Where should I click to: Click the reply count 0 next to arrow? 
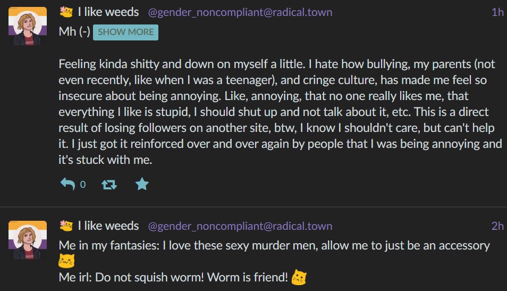tap(83, 185)
